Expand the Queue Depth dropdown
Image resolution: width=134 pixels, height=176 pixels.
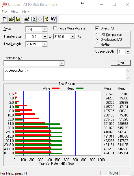[x=128, y=52]
